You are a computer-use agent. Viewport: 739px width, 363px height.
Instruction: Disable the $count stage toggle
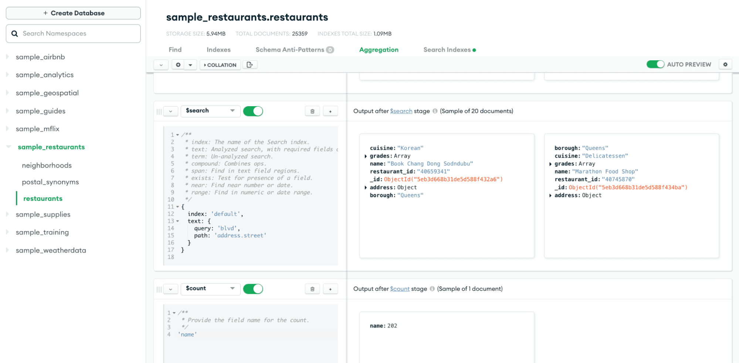click(x=253, y=289)
